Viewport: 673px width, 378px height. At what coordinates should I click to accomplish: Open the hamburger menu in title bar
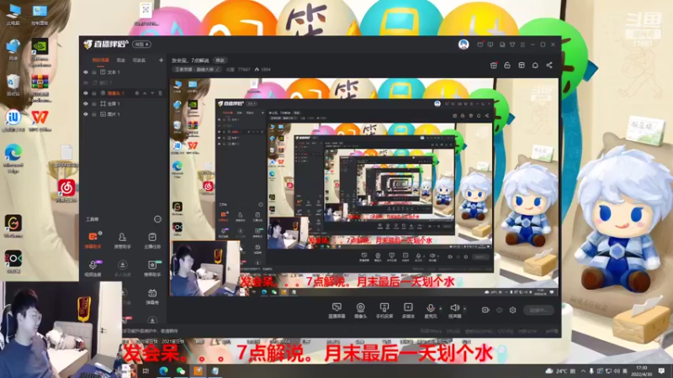click(x=522, y=45)
